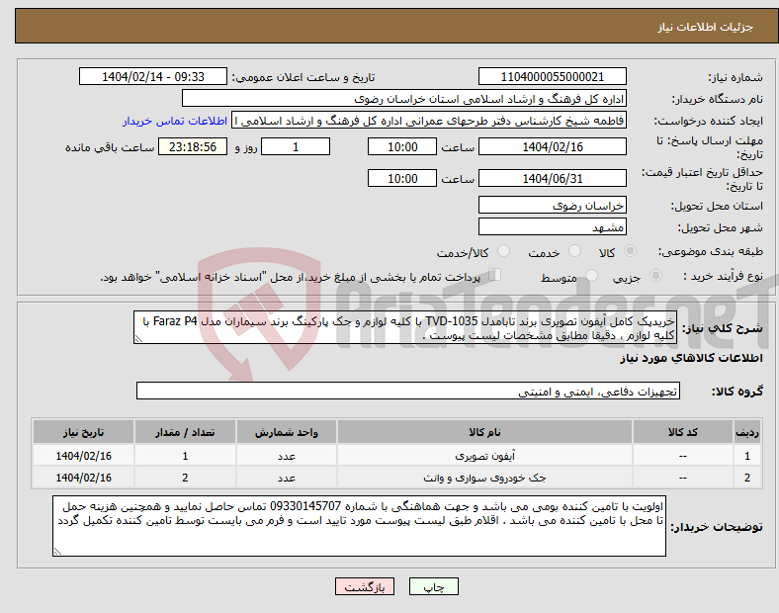Click the request creator field
The image size is (779, 613).
pos(429,121)
